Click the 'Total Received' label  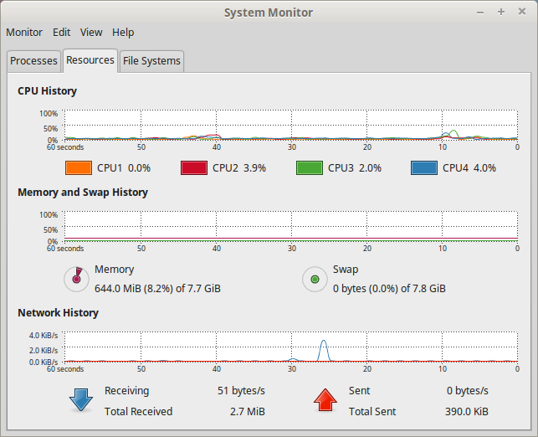pyautogui.click(x=138, y=412)
